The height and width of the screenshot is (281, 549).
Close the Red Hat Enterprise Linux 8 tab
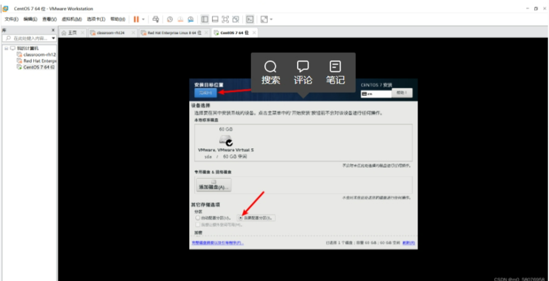click(206, 33)
